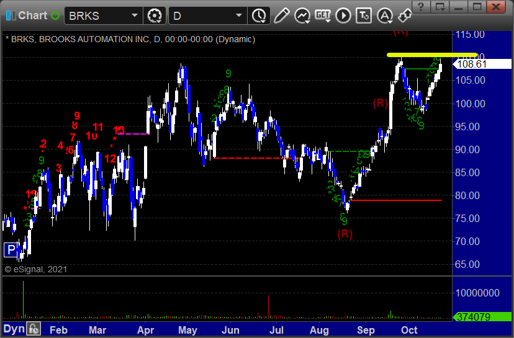514x338 pixels.
Task: Click the green circle status indicator
Action: click(x=55, y=16)
